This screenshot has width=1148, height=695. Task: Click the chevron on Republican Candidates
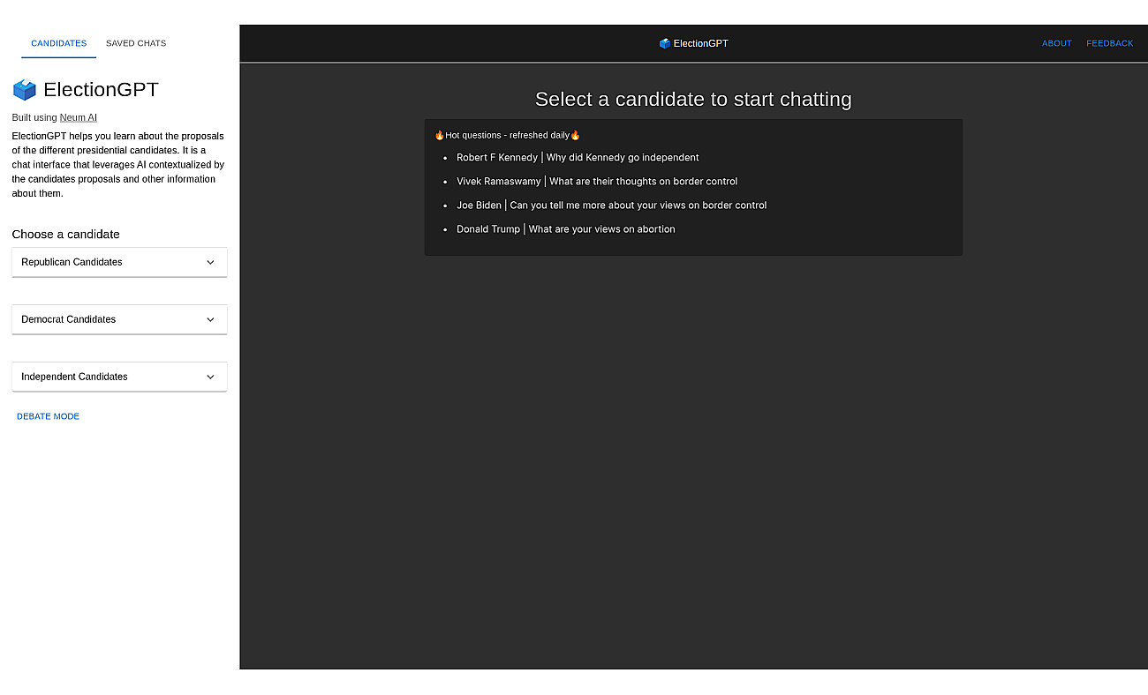coord(210,262)
